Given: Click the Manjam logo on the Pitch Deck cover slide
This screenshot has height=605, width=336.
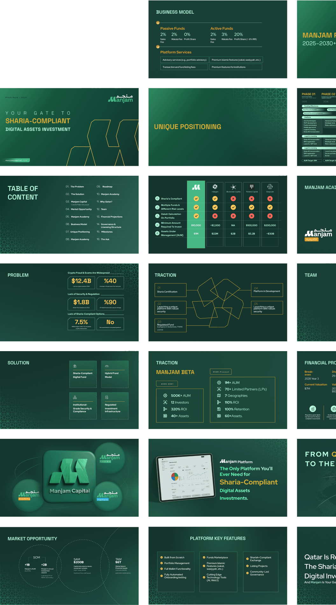Looking at the screenshot, I should [x=121, y=99].
